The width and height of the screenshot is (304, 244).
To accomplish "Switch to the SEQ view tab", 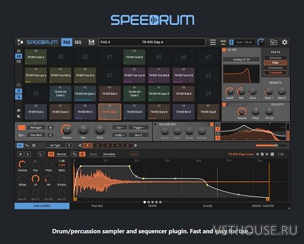I will click(x=78, y=42).
